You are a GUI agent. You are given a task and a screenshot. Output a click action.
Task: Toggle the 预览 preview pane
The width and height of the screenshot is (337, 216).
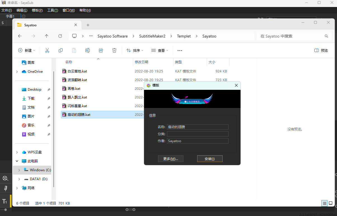click(321, 50)
